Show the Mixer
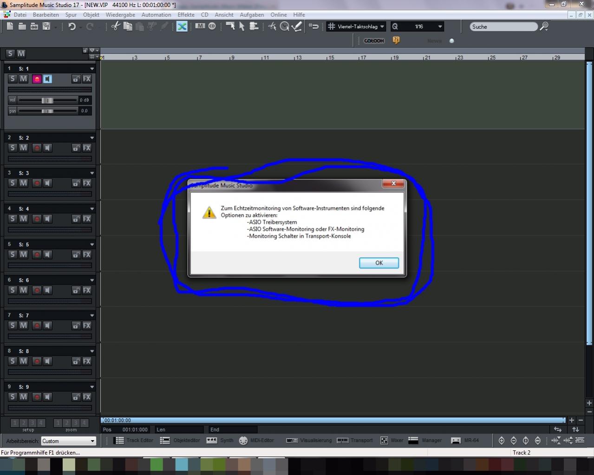The height and width of the screenshot is (475, 594). 392,440
